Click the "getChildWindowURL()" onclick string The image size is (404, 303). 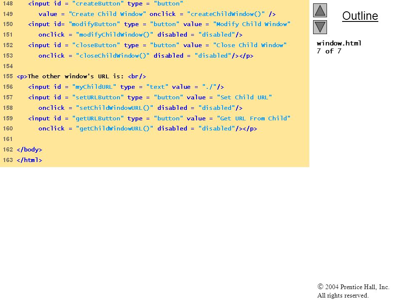pyautogui.click(x=114, y=129)
